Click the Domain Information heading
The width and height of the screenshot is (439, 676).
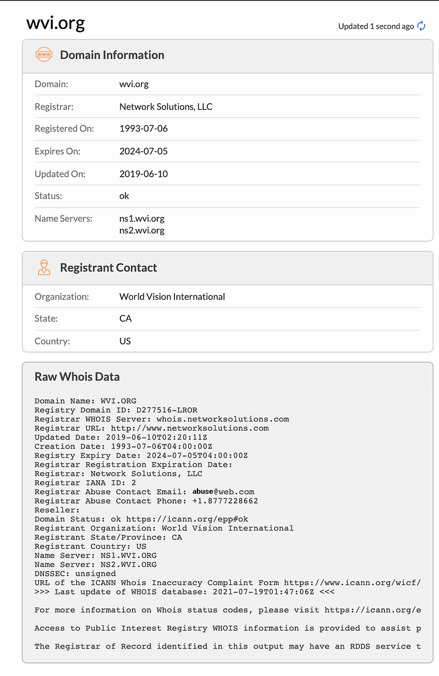point(112,55)
